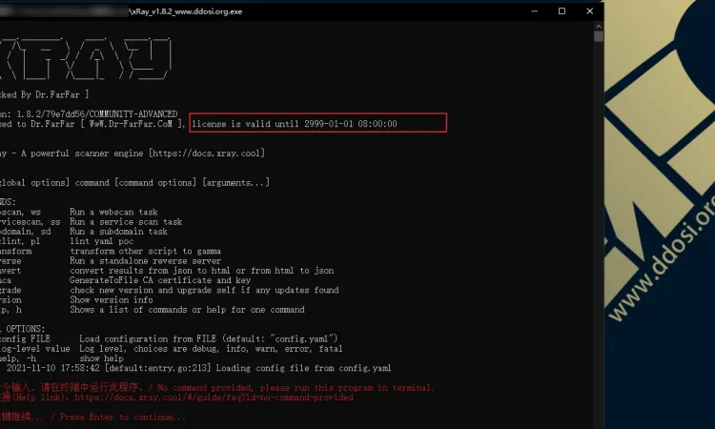This screenshot has width=715, height=429.
Task: Click 'check new version and upgrade self' line
Action: click(x=204, y=290)
